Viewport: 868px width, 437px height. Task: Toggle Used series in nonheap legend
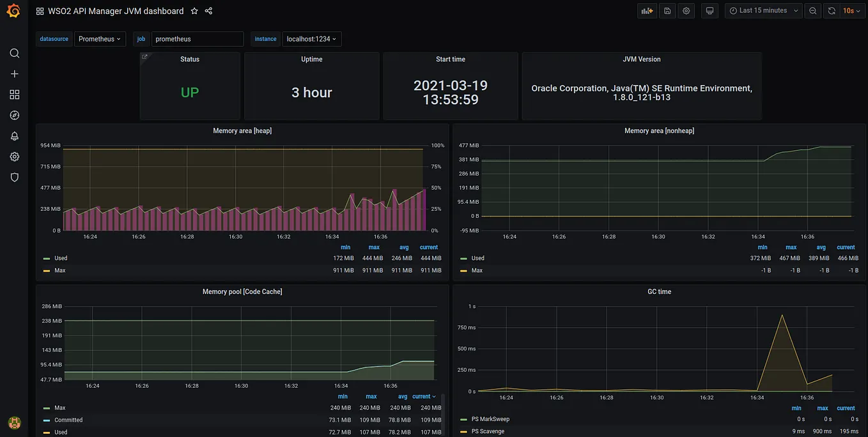478,258
